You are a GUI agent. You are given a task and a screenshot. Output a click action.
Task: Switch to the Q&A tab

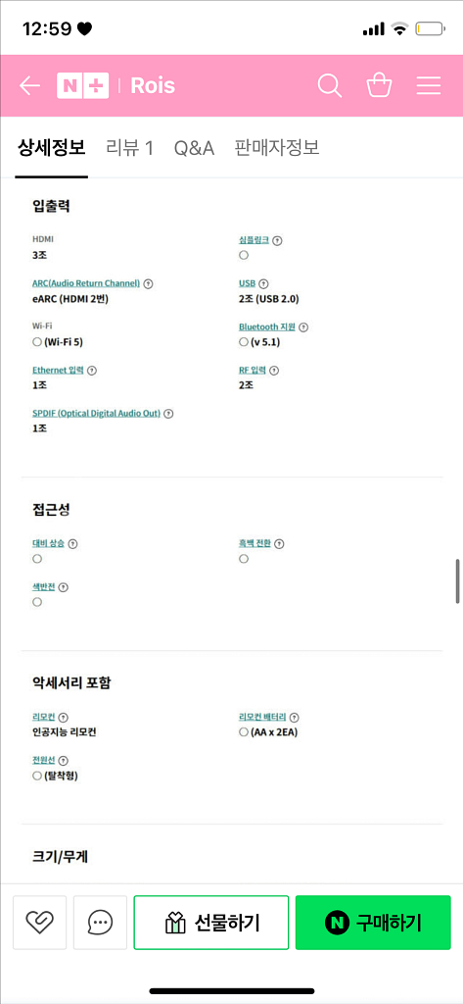coord(194,148)
